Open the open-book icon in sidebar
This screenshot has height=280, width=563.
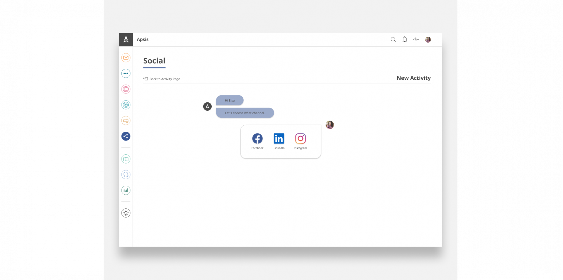pos(126,159)
